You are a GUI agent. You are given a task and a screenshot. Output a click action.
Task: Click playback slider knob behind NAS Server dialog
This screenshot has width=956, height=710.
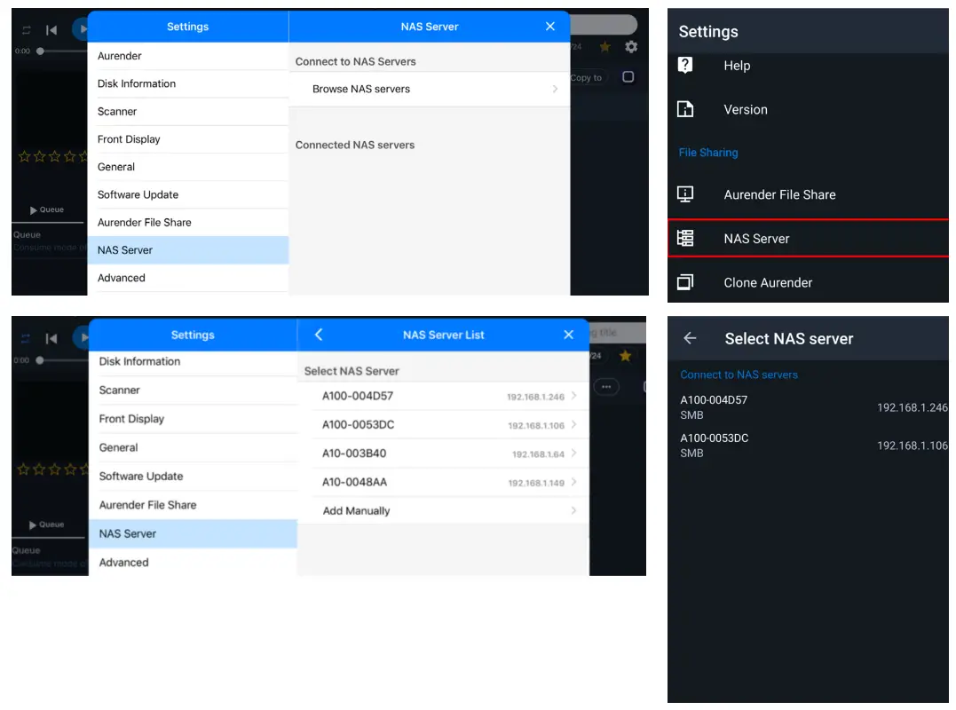click(40, 51)
